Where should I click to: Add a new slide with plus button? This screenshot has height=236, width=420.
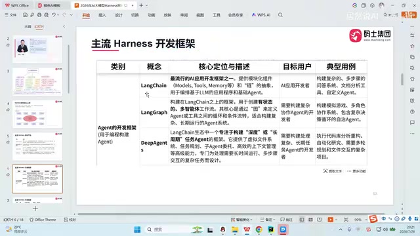coord(35,208)
